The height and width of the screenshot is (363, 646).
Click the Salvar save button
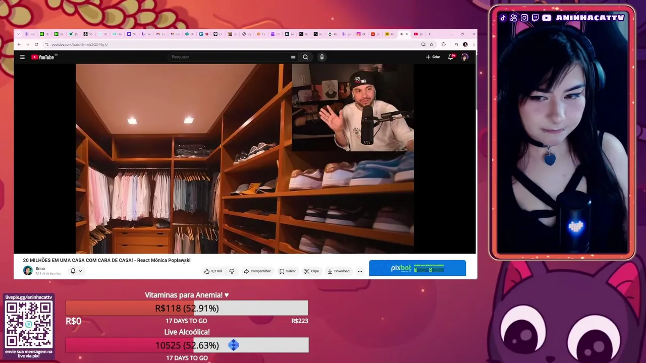288,271
